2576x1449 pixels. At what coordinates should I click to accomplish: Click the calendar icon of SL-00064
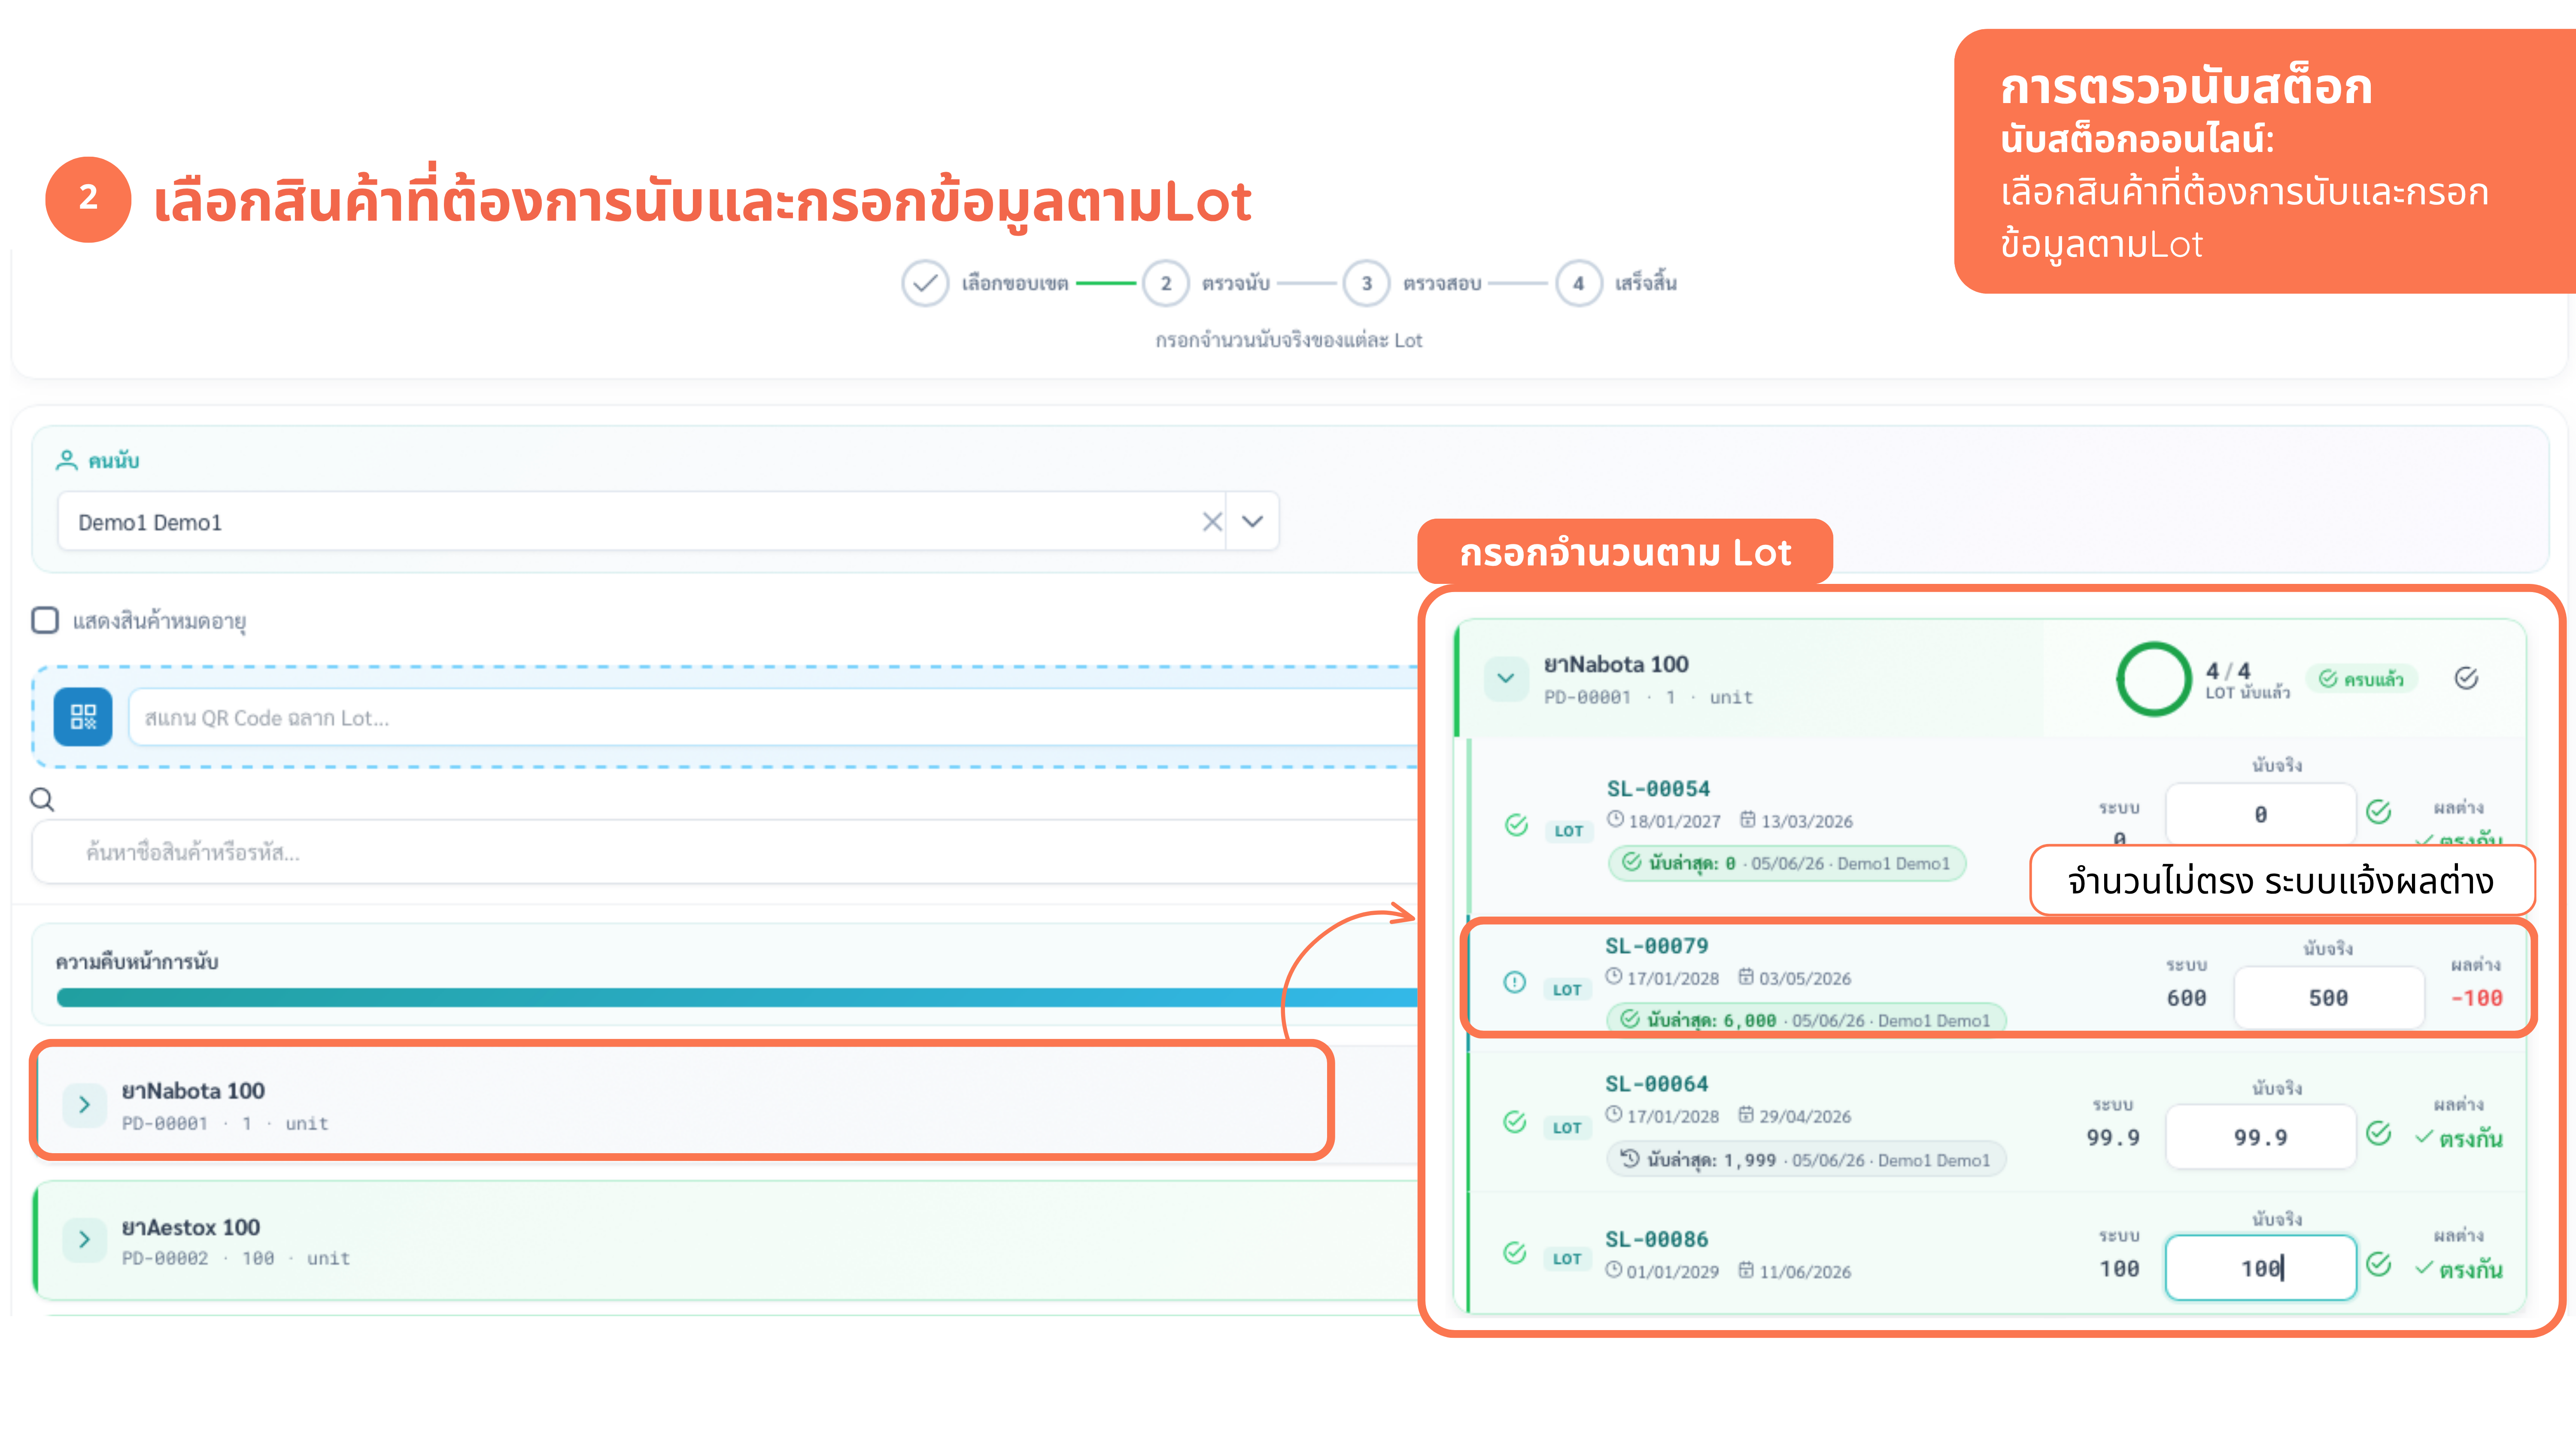pos(1746,1114)
